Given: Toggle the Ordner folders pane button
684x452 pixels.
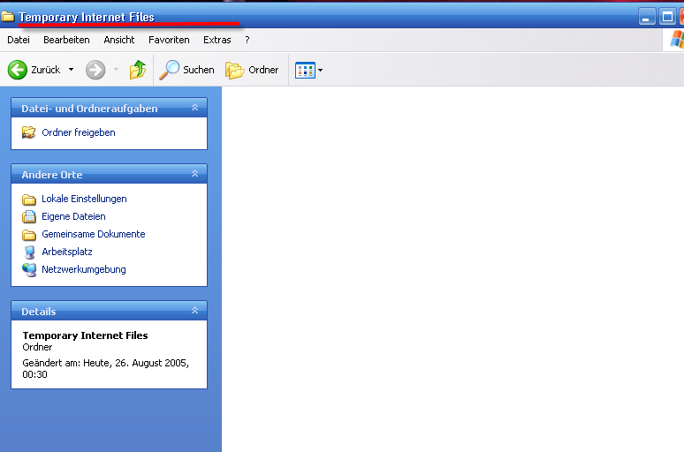Looking at the screenshot, I should click(252, 70).
